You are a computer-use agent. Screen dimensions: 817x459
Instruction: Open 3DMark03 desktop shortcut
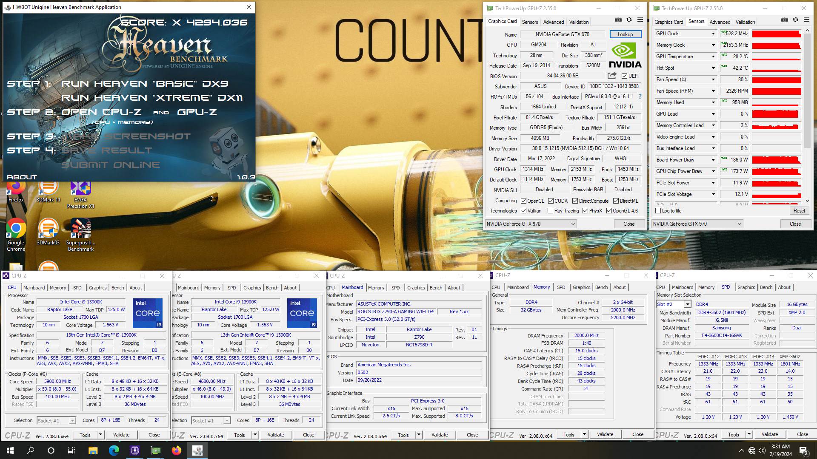(48, 232)
